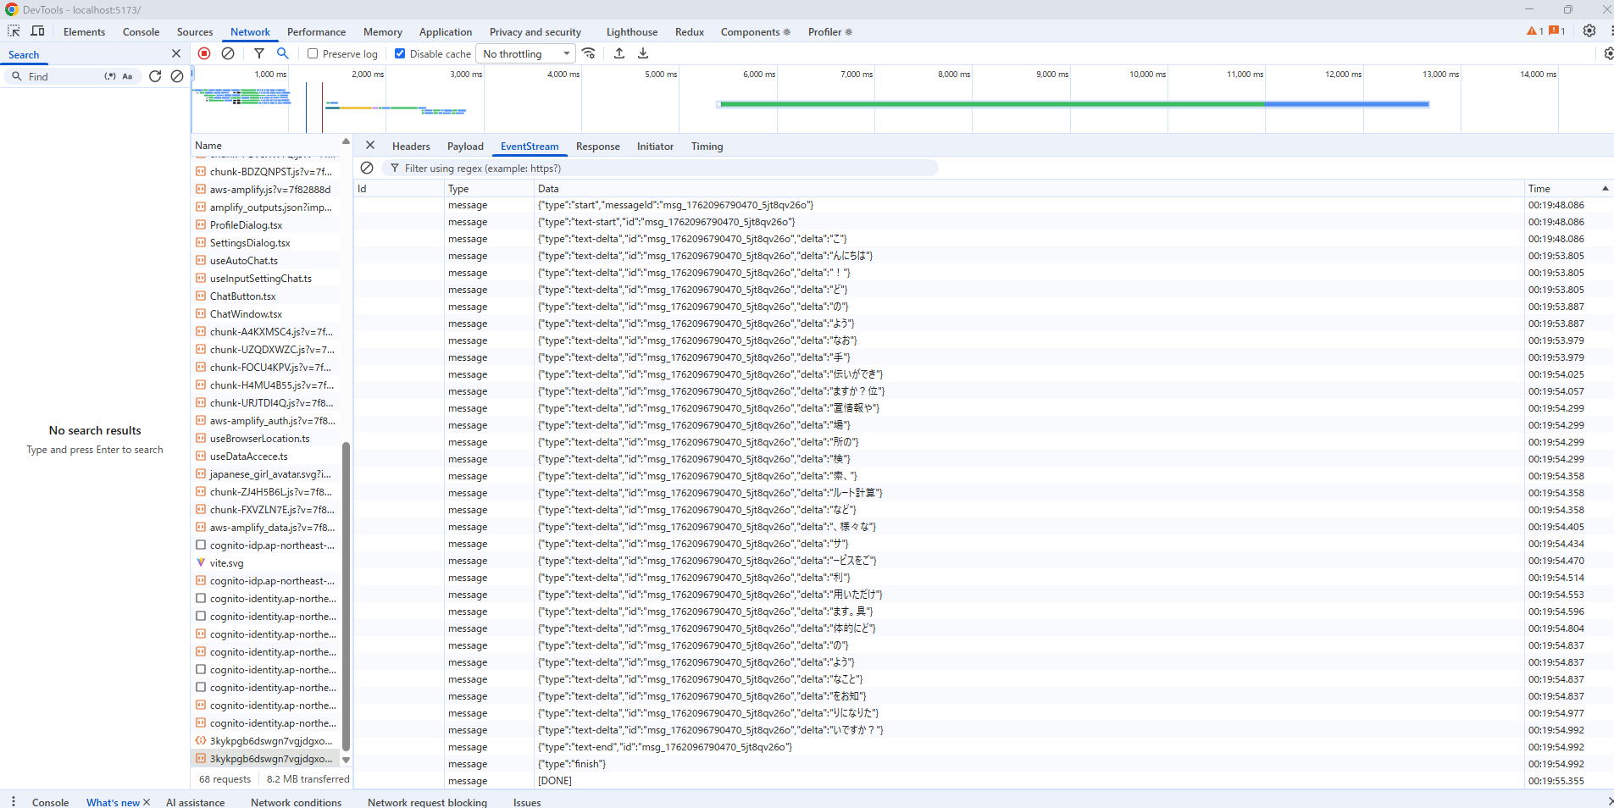Switch to the Profiler tab
Screen dimensions: 1614x808
click(x=830, y=32)
